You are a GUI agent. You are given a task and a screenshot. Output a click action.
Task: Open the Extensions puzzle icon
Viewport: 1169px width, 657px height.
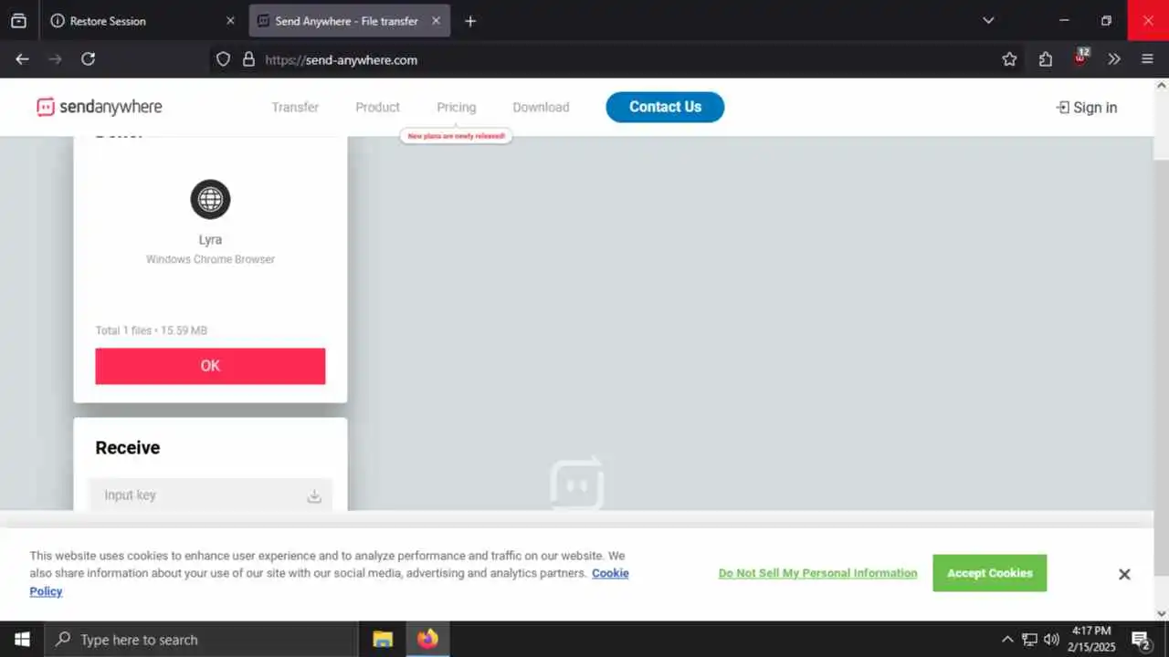pos(1046,59)
